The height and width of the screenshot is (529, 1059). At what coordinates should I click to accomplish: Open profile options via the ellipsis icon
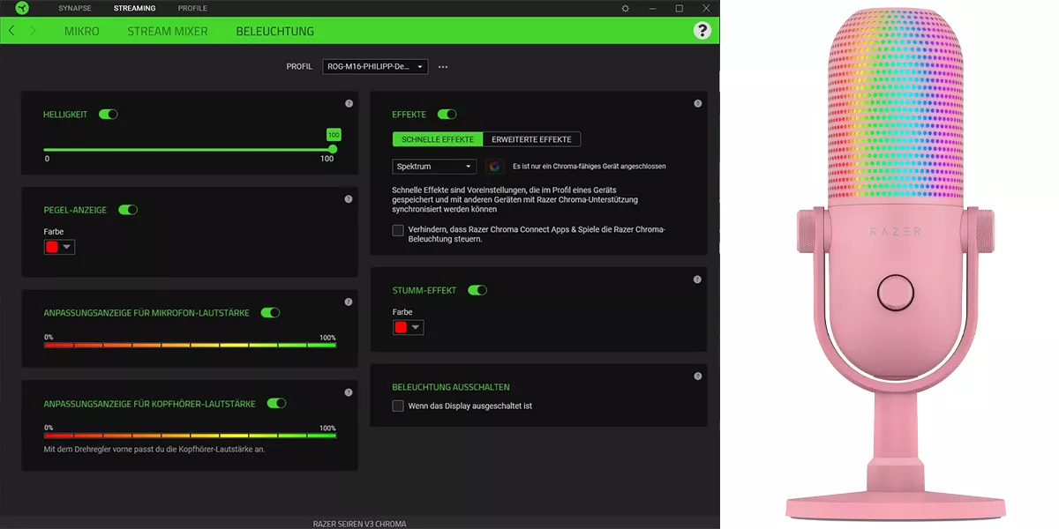(x=442, y=66)
